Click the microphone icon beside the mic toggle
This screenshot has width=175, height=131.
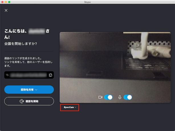pyautogui.click(x=120, y=97)
